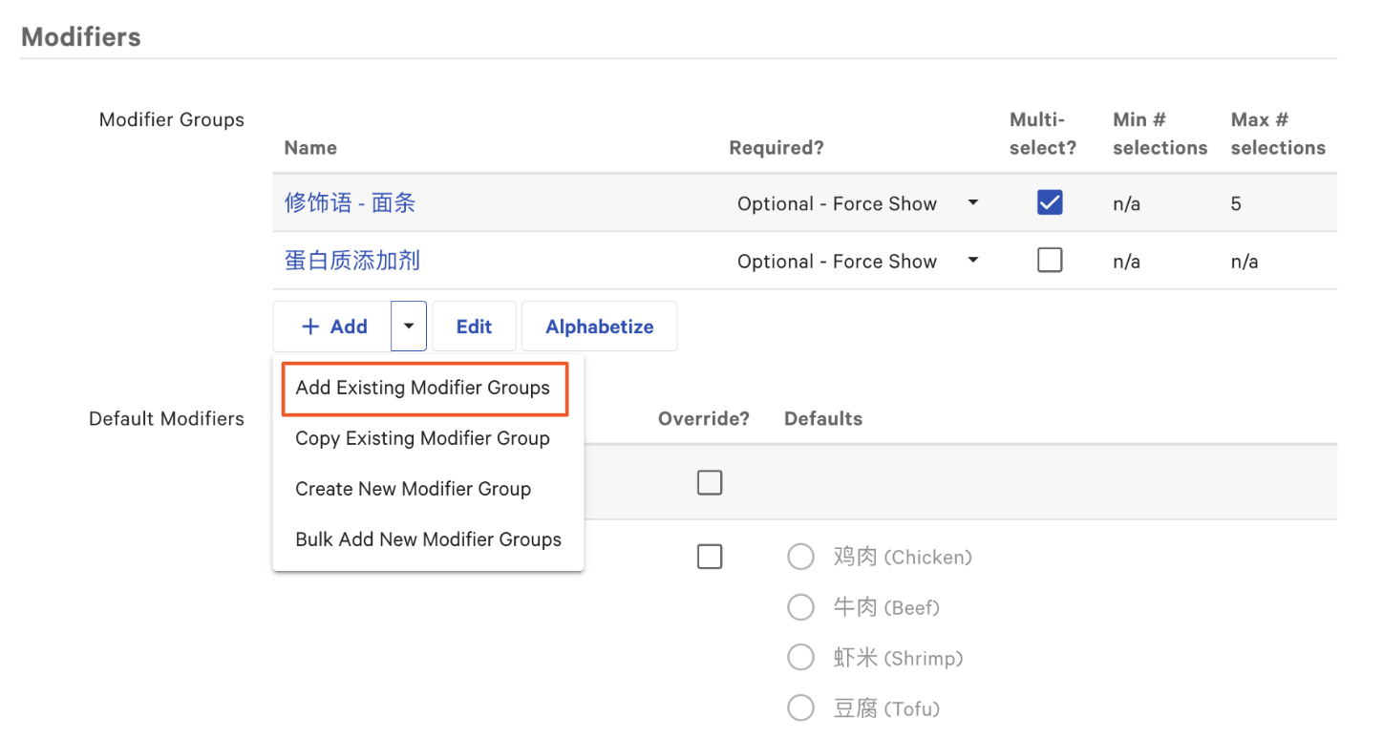This screenshot has width=1383, height=739.
Task: Choose Bulk Add New Modifier Groups
Action: [427, 538]
